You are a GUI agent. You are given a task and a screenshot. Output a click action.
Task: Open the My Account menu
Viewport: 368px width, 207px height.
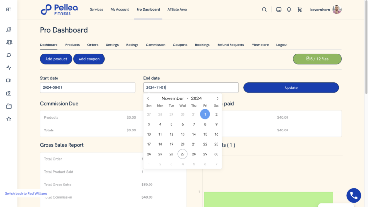point(120,10)
